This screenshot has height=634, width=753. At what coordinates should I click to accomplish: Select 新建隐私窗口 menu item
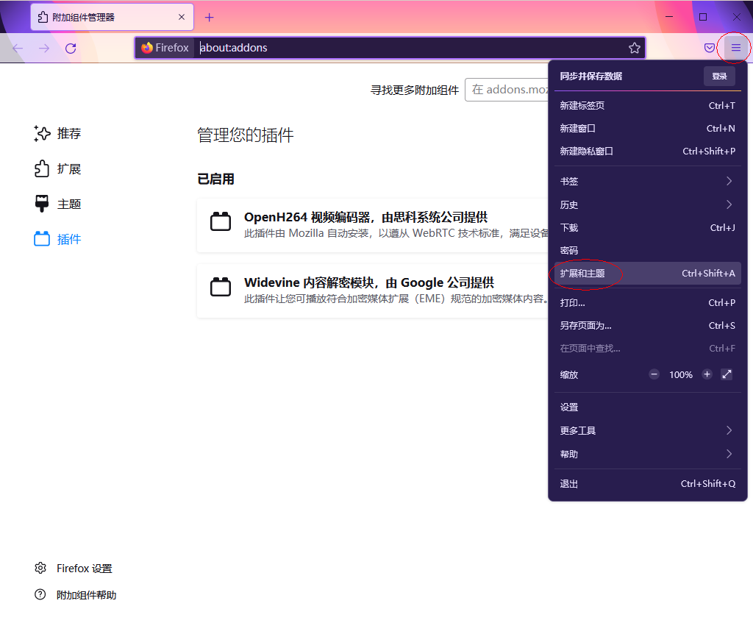click(647, 152)
